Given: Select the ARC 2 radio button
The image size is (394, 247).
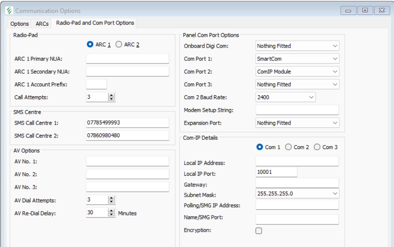Looking at the screenshot, I should coord(119,45).
